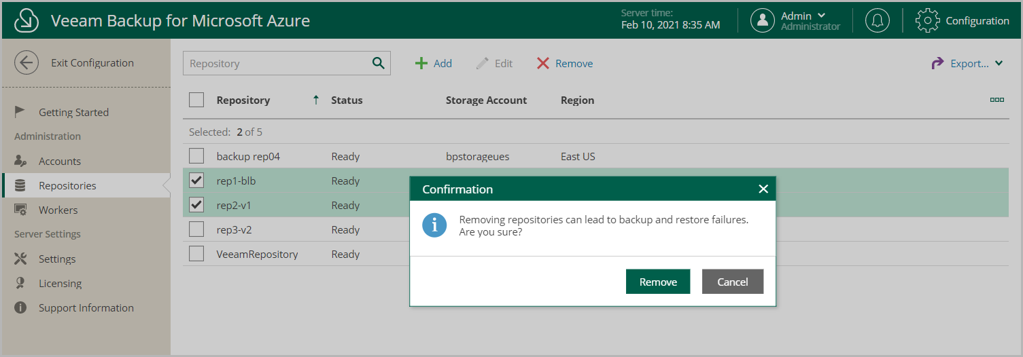Select the 'backup rep04' repository name

[248, 156]
